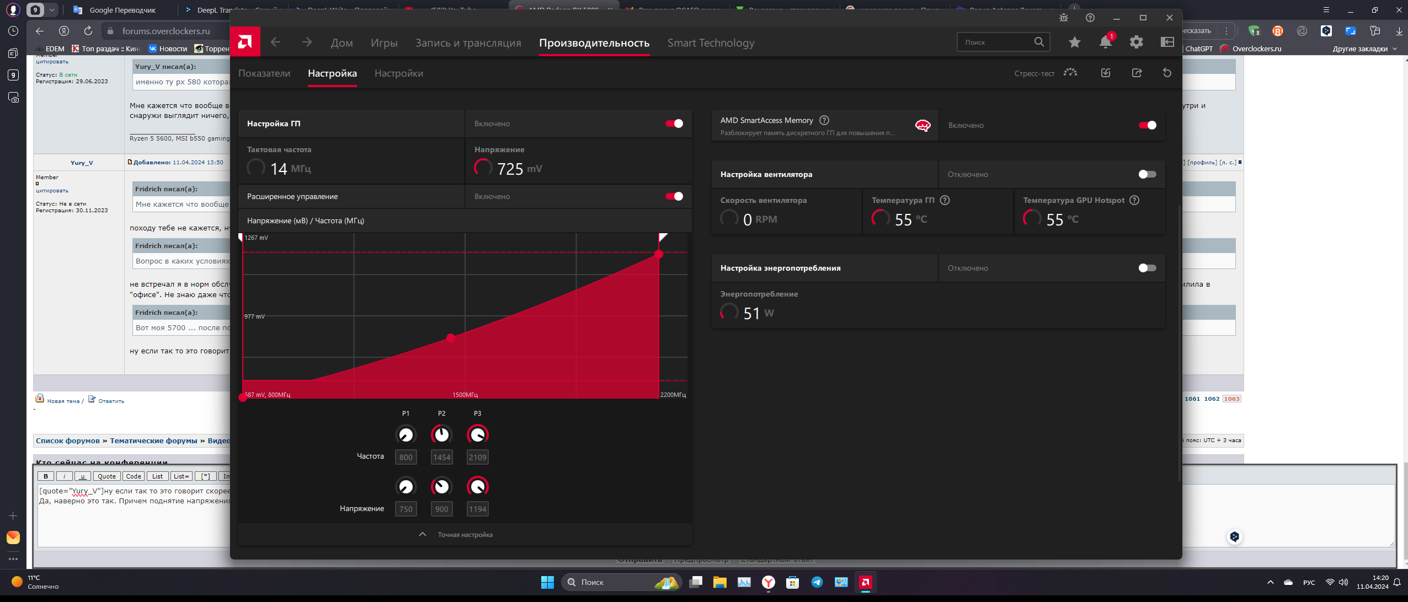Image resolution: width=1408 pixels, height=602 pixels.
Task: Open the AMD settings gear icon
Action: coord(1136,42)
